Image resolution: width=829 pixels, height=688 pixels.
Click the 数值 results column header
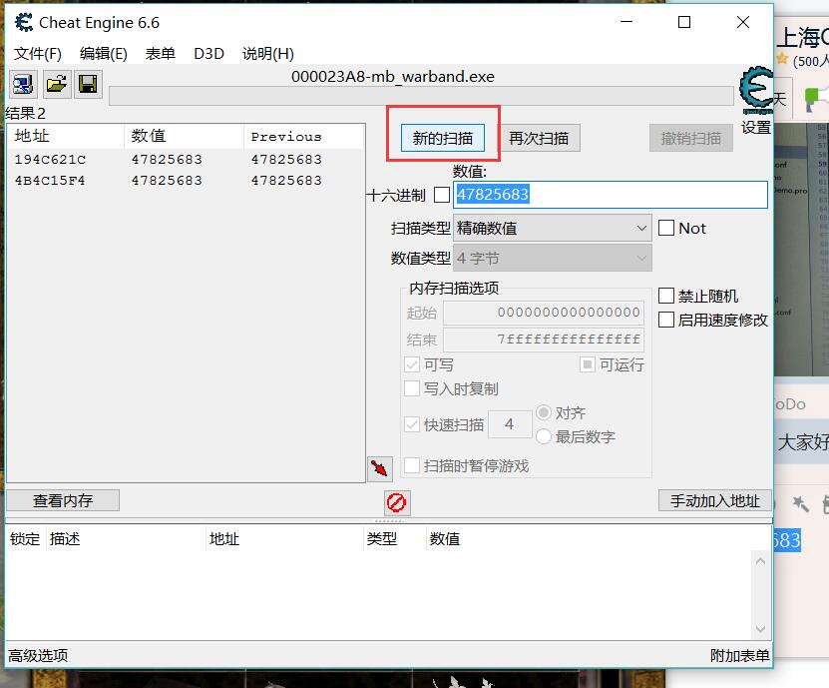click(x=184, y=136)
